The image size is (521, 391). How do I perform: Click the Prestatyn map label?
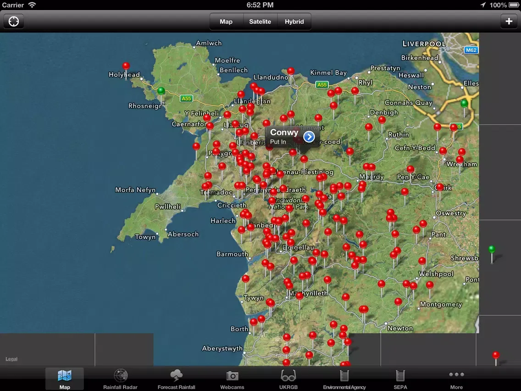[x=385, y=68]
